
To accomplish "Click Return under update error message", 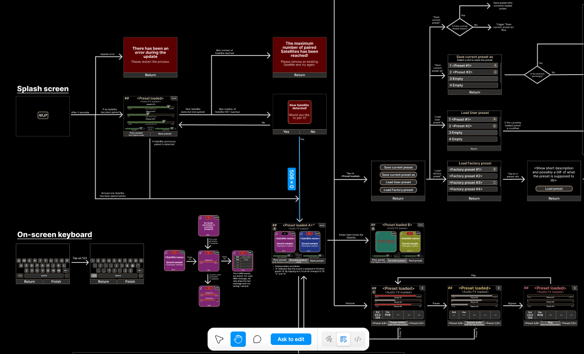I will (150, 75).
